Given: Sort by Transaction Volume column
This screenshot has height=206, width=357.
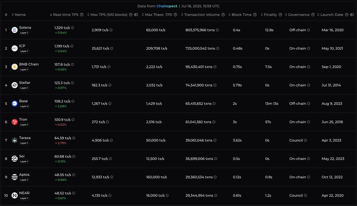Looking at the screenshot, I should coord(201,15).
